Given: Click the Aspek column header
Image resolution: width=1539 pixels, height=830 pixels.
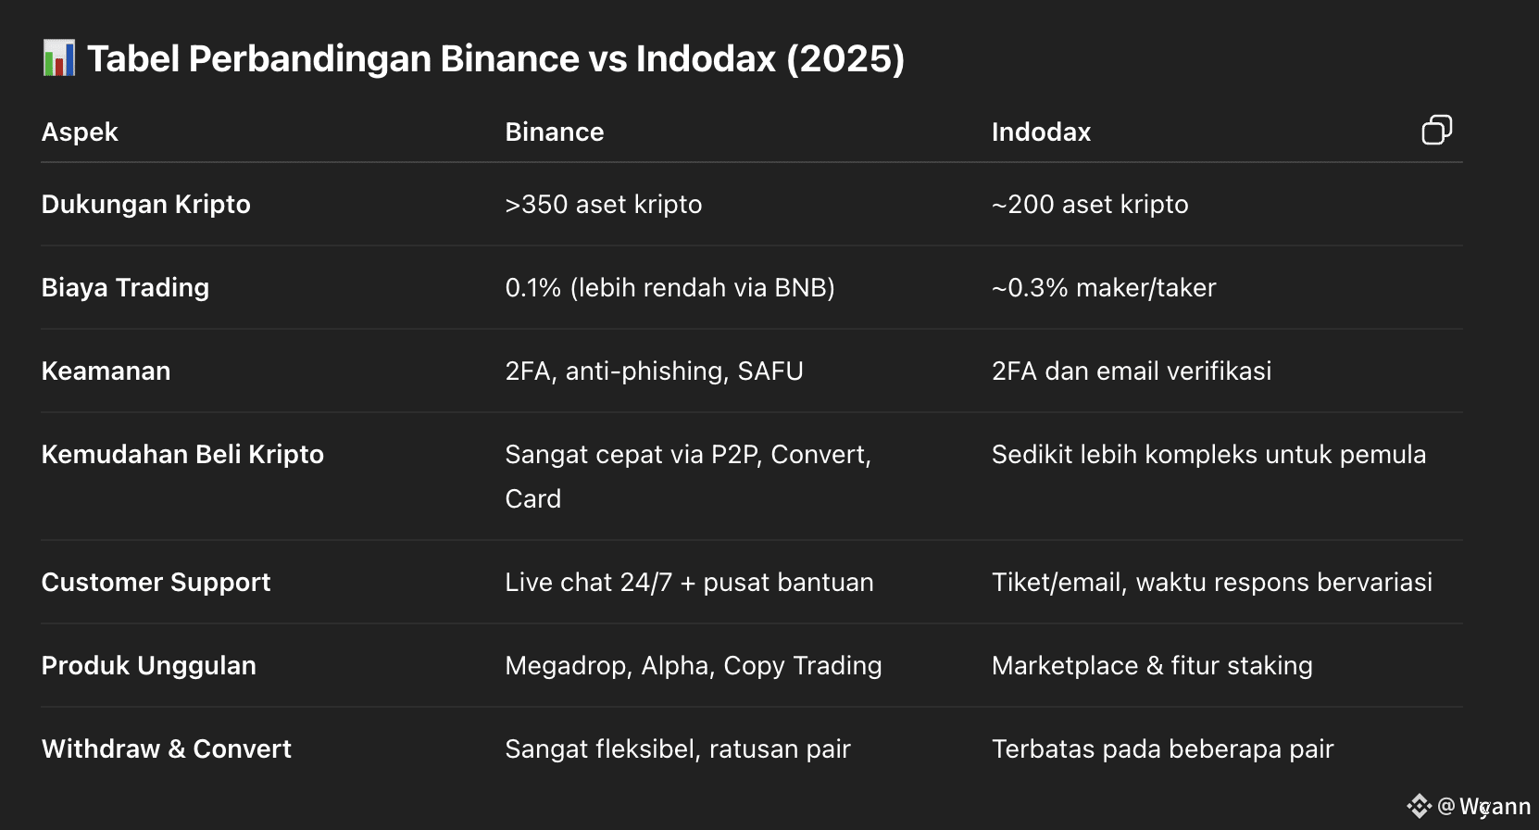Looking at the screenshot, I should pos(80,132).
